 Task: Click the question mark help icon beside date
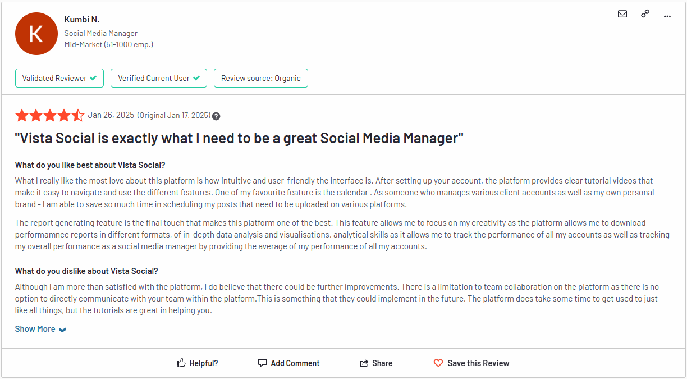coord(216,116)
